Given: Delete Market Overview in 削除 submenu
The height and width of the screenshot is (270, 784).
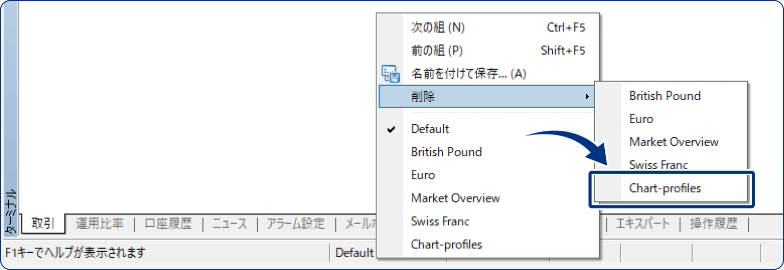Looking at the screenshot, I should [x=671, y=142].
